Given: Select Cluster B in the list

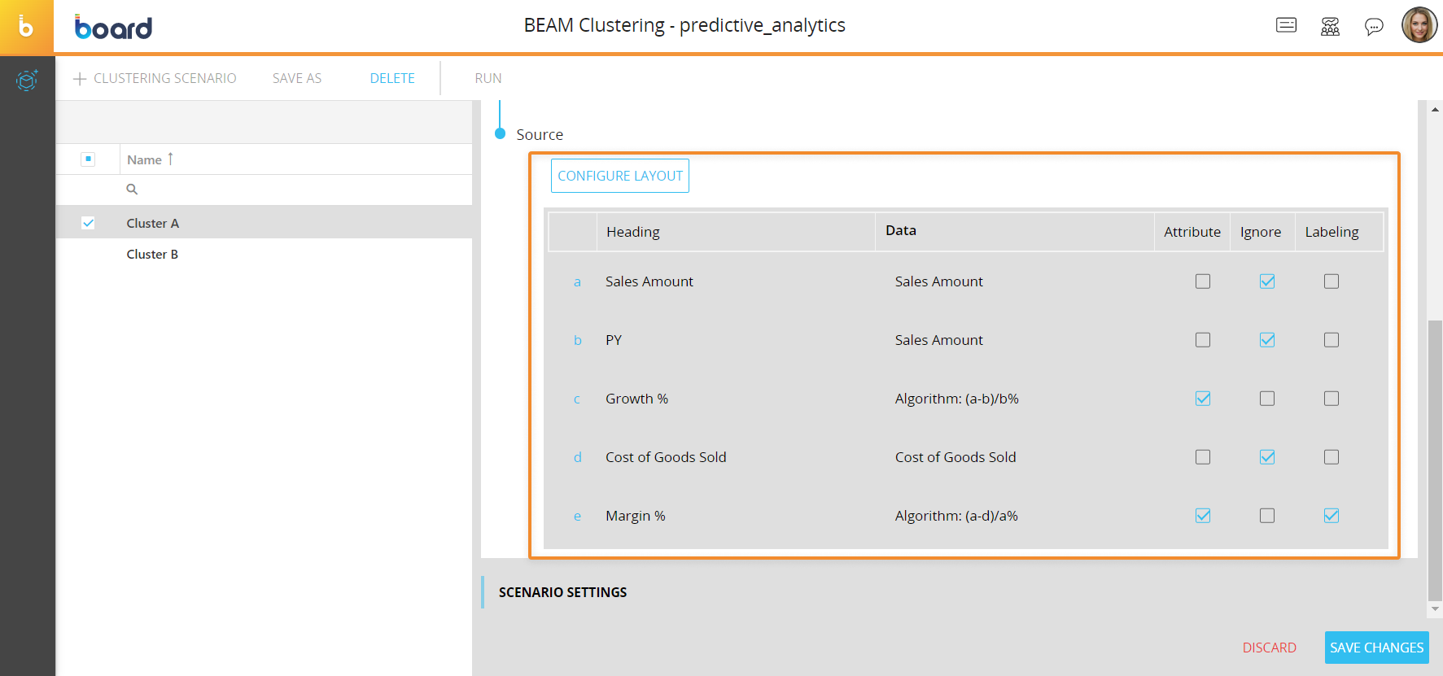Looking at the screenshot, I should [152, 255].
